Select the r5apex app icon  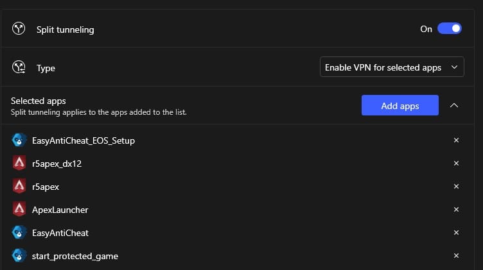point(19,186)
